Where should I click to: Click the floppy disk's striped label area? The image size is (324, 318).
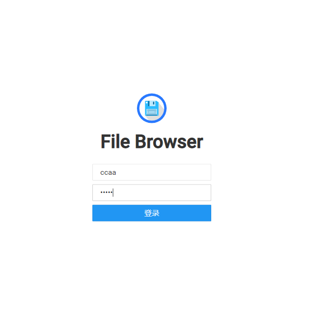[x=152, y=112]
